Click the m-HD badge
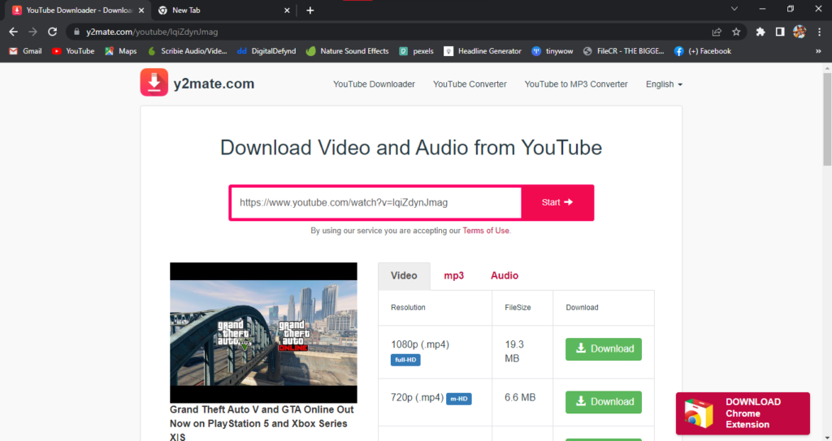832x441 pixels. [459, 399]
